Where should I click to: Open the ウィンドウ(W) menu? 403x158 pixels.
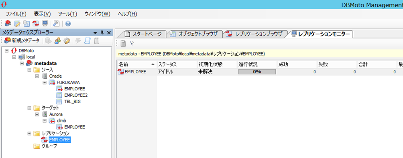[97, 14]
